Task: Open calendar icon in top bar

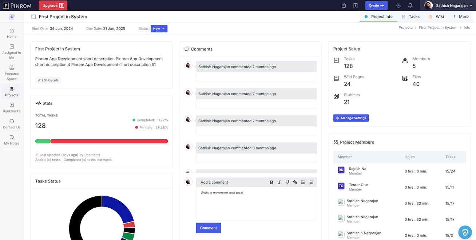Action: pos(344,5)
